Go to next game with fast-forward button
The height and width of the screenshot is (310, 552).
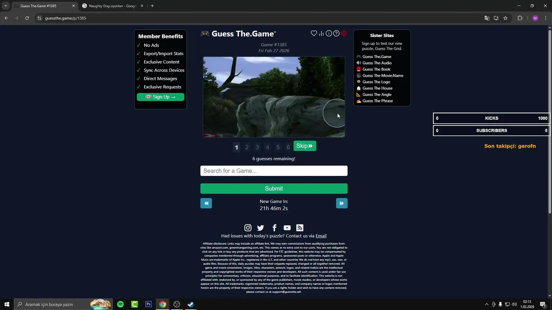pyautogui.click(x=342, y=203)
